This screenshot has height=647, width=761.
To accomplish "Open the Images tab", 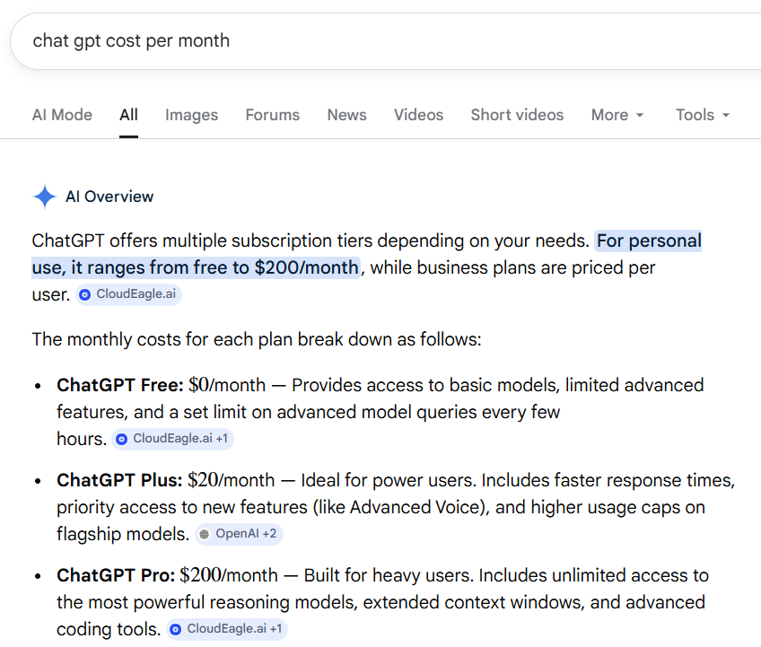I will pyautogui.click(x=192, y=115).
